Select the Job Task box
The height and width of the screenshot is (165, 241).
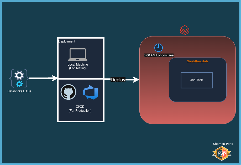point(197,80)
